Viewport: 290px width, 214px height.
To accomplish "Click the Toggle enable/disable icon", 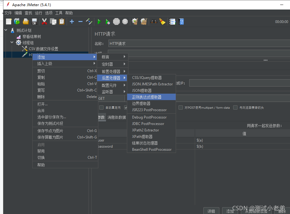I will (x=89, y=21).
